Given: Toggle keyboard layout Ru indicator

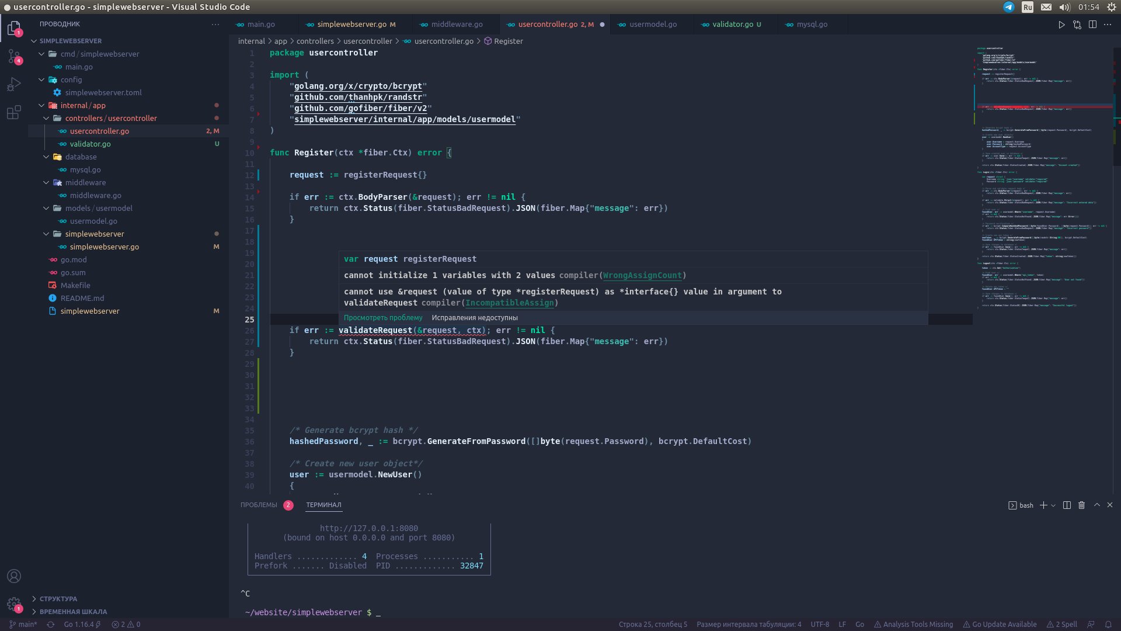Looking at the screenshot, I should coord(1028,7).
